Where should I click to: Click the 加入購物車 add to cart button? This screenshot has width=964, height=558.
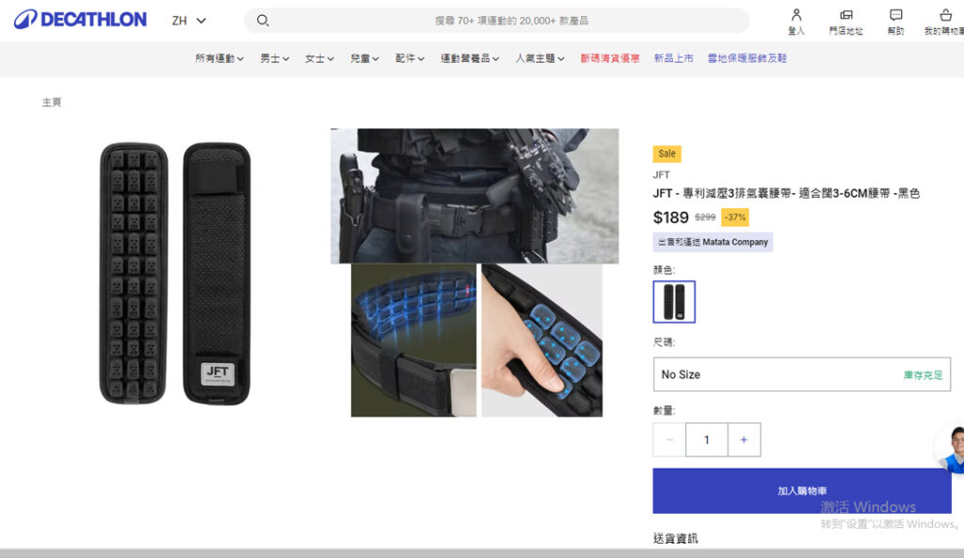coord(802,490)
